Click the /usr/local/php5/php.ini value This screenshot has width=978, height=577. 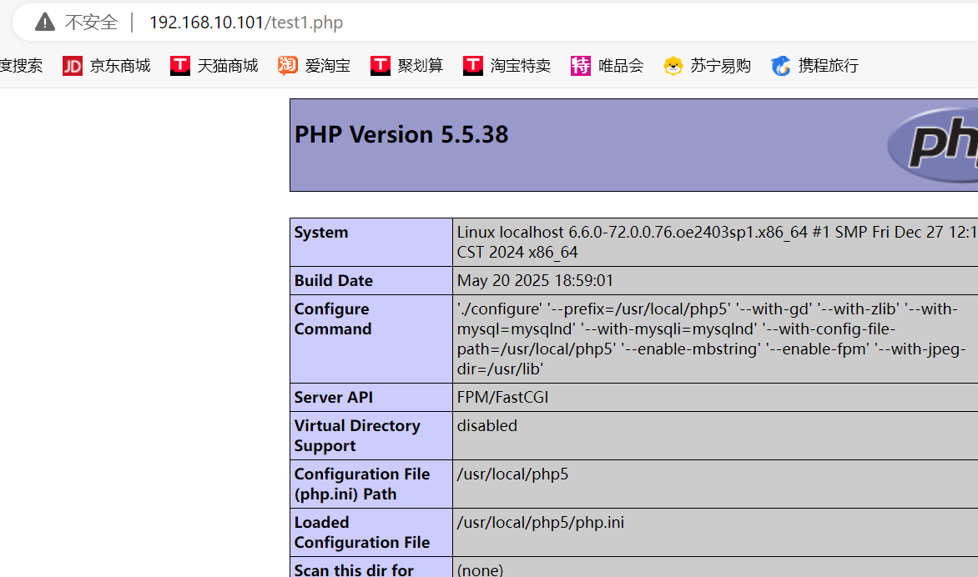(541, 523)
